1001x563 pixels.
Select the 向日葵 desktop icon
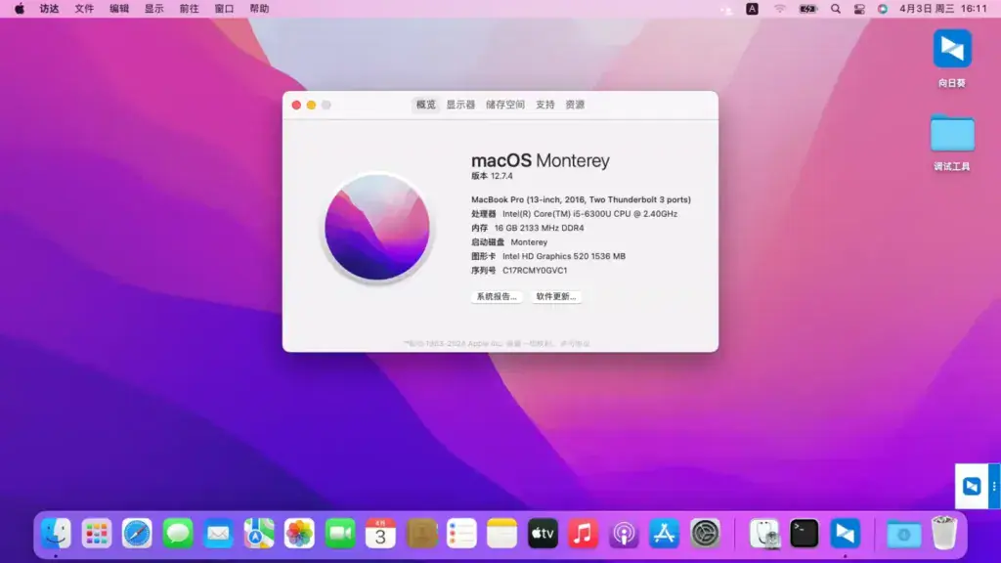tap(952, 58)
